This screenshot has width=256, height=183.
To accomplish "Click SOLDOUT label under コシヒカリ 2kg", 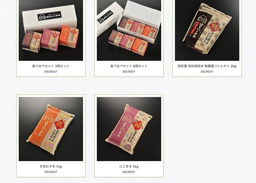I will click(x=207, y=71).
